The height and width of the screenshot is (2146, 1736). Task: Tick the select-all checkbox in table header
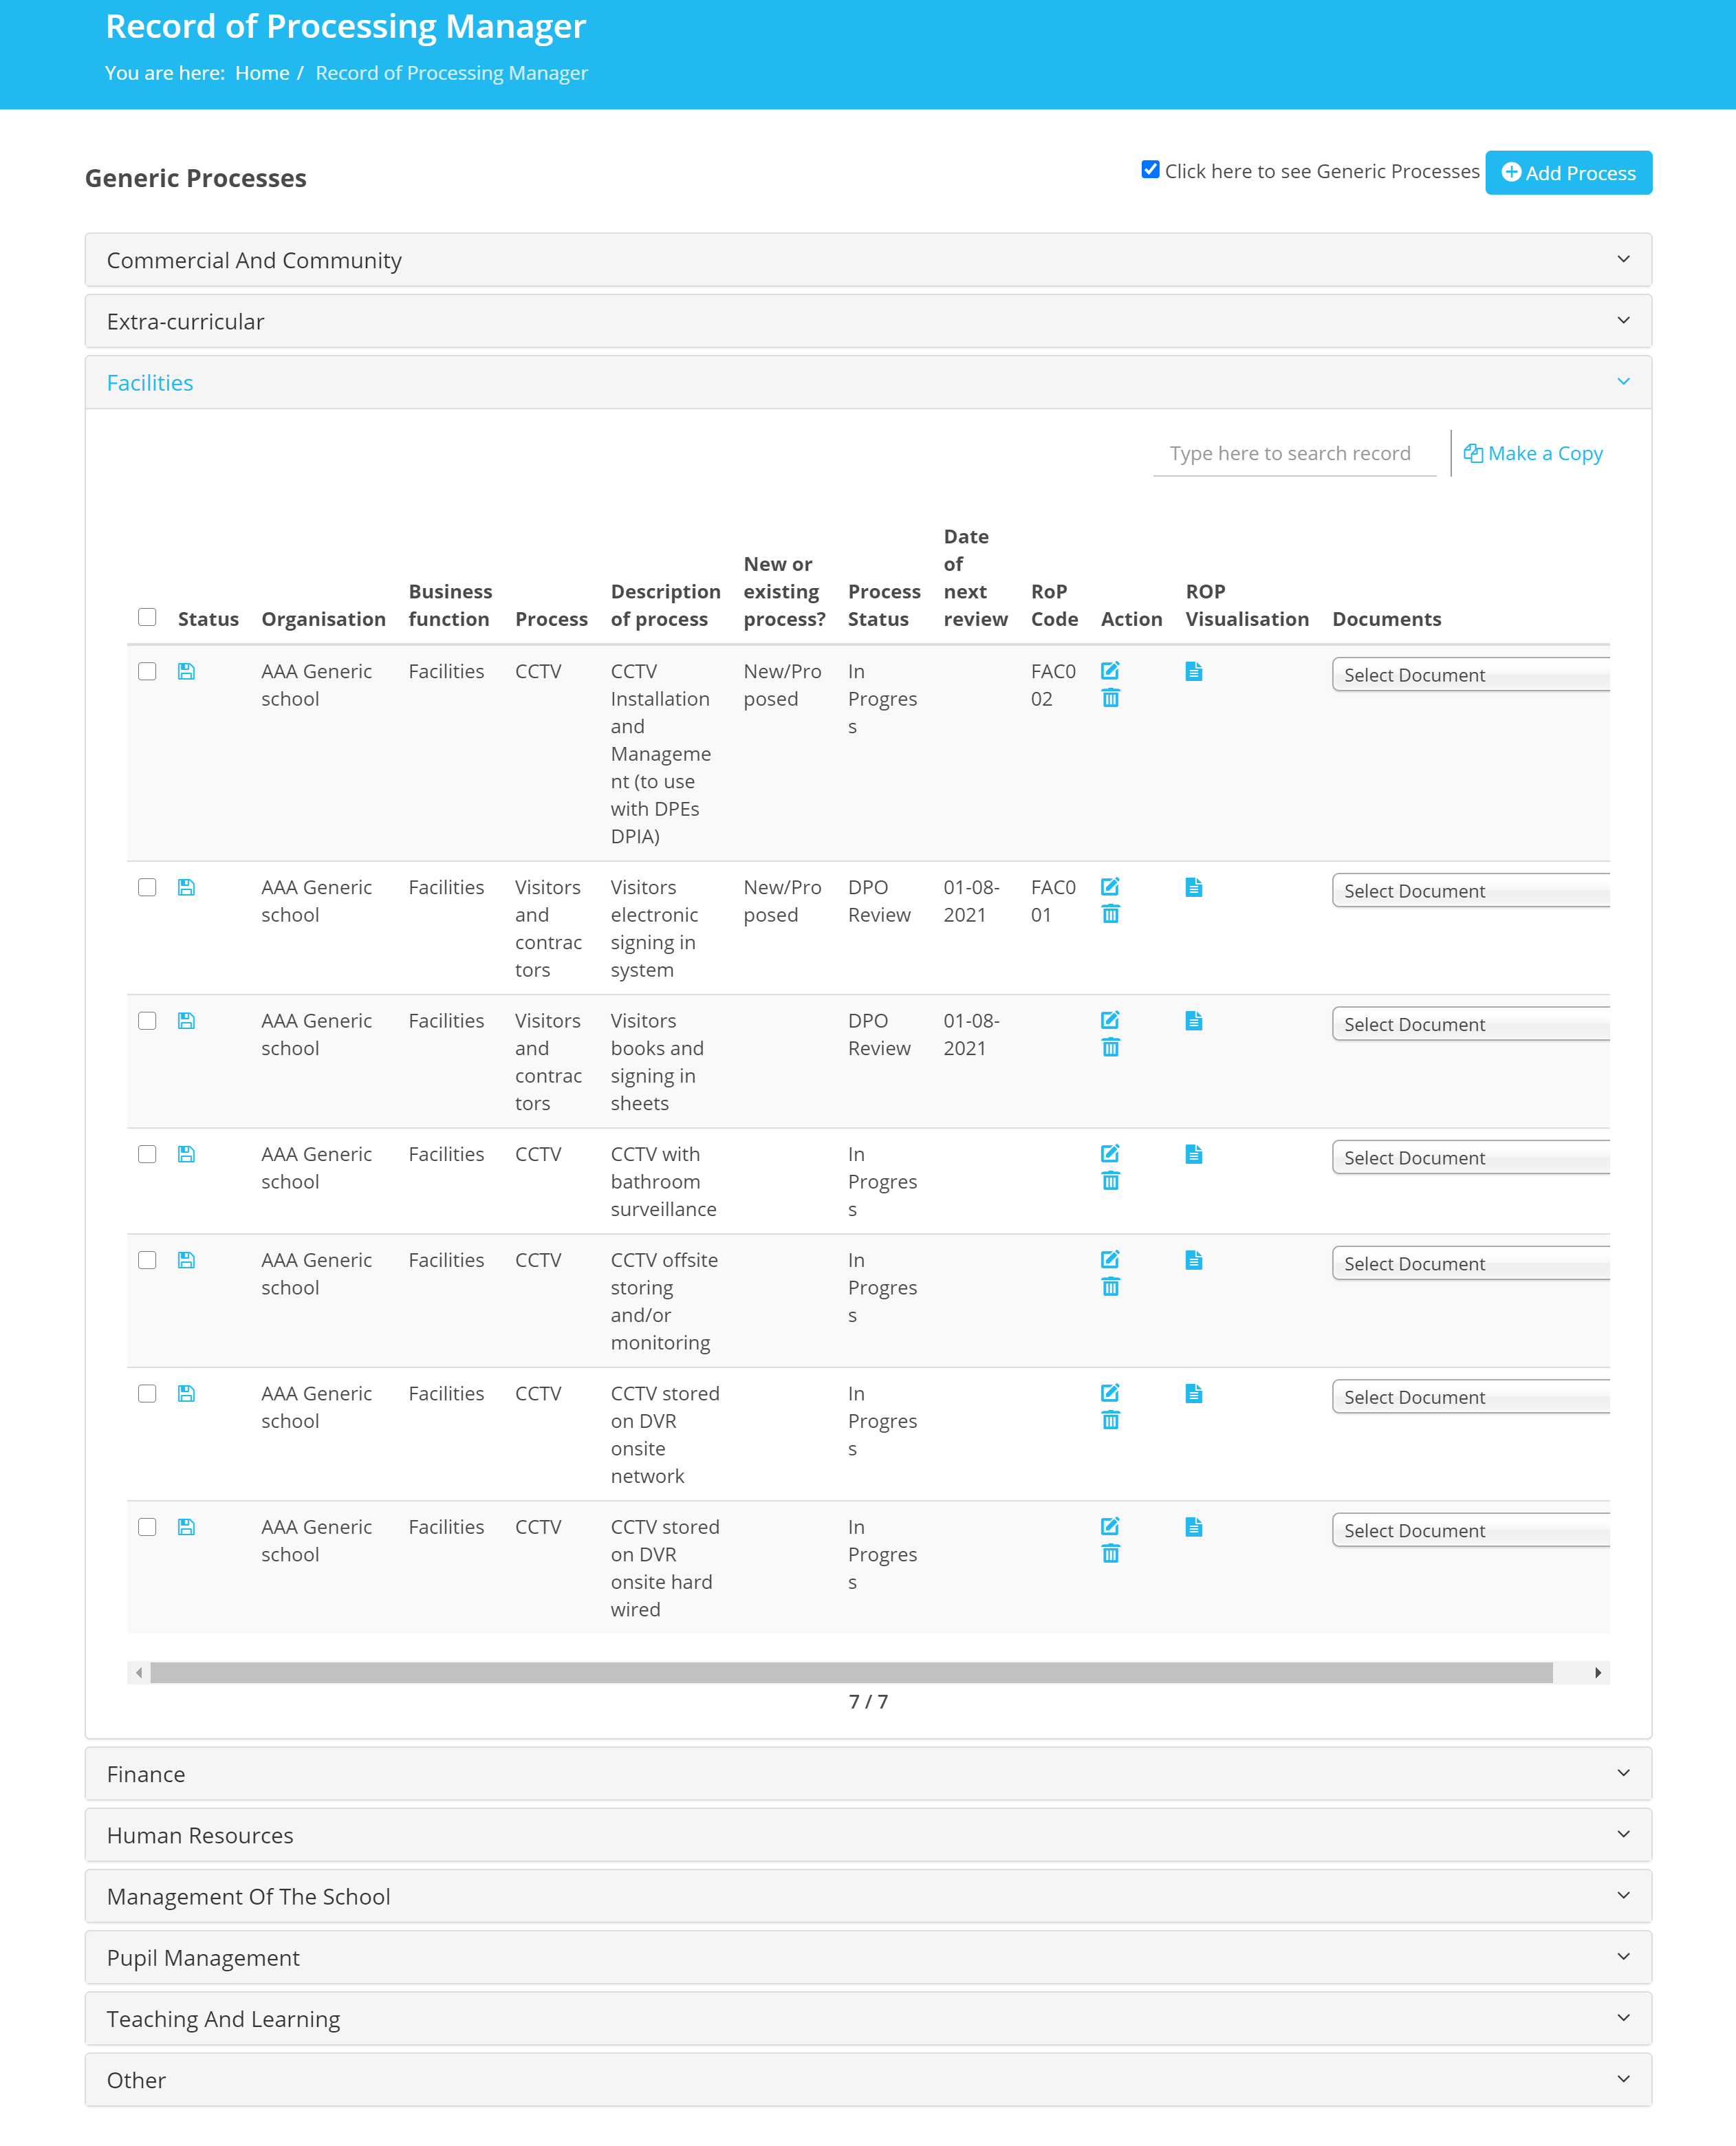[x=147, y=616]
